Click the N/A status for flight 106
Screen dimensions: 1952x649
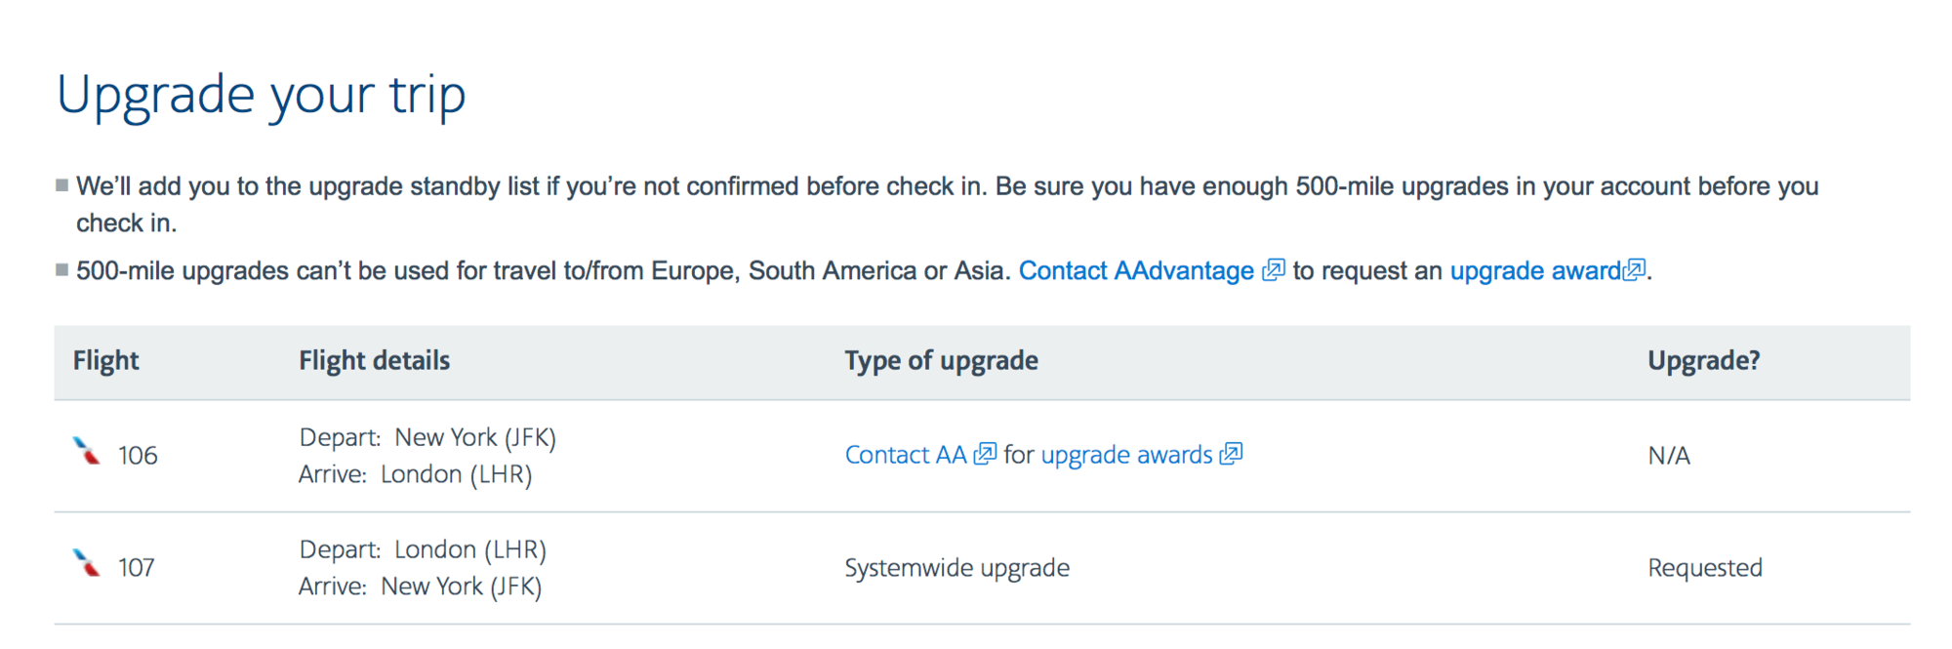pyautogui.click(x=1669, y=456)
